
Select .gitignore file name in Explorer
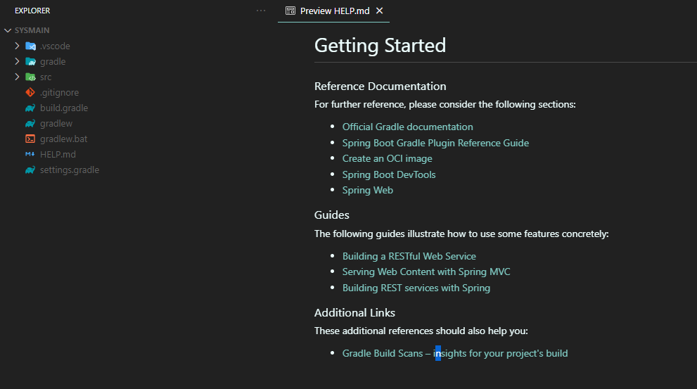(59, 92)
